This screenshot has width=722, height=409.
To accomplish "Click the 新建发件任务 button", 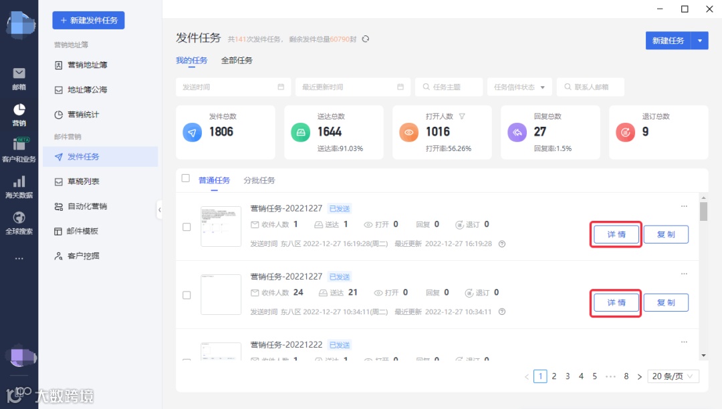I will tap(88, 20).
